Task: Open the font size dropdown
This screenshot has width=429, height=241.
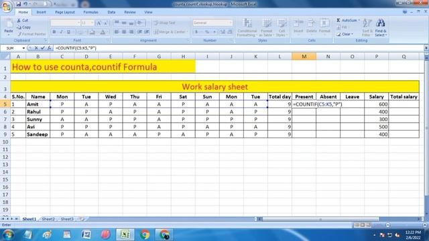Action: point(93,23)
